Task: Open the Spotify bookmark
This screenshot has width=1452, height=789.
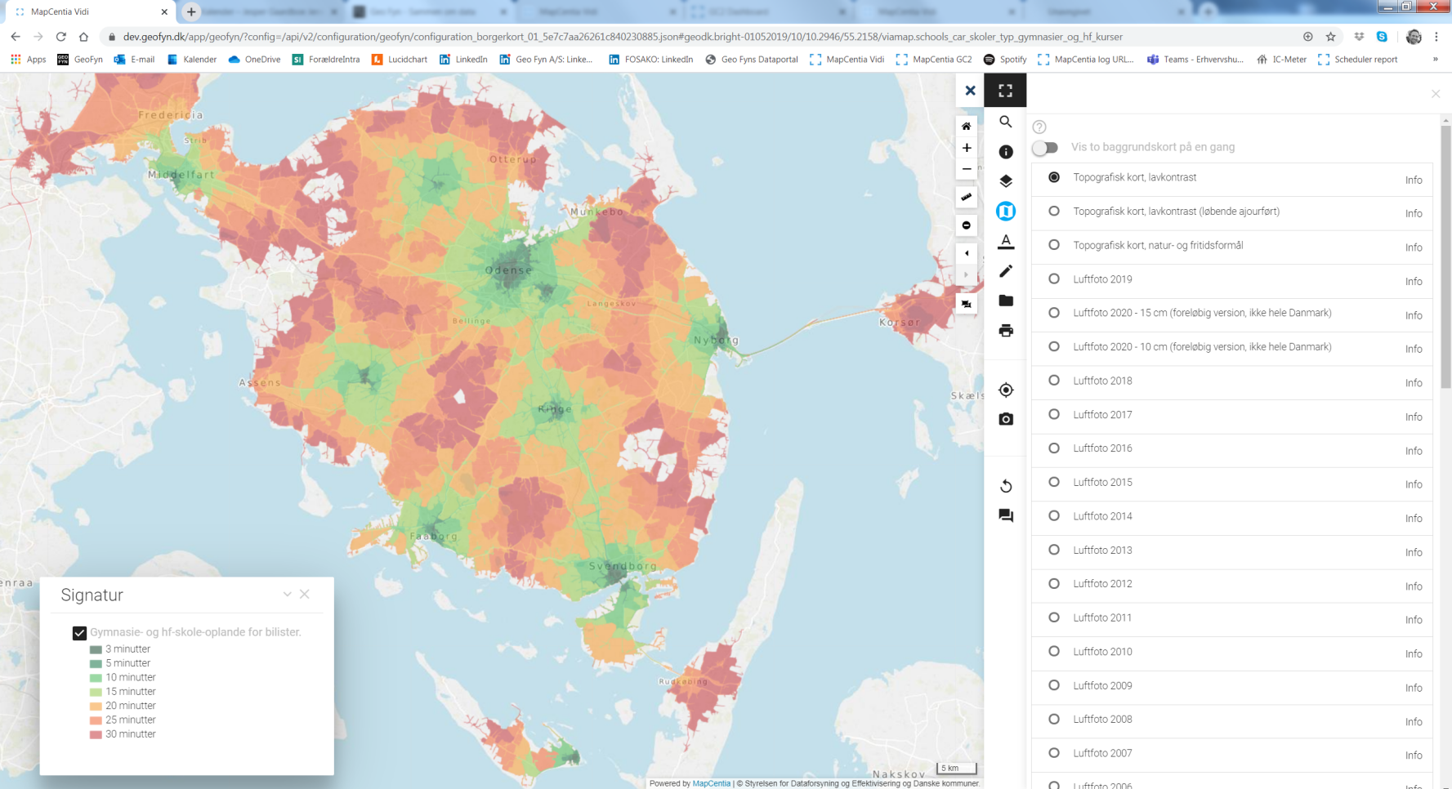Action: [1005, 59]
